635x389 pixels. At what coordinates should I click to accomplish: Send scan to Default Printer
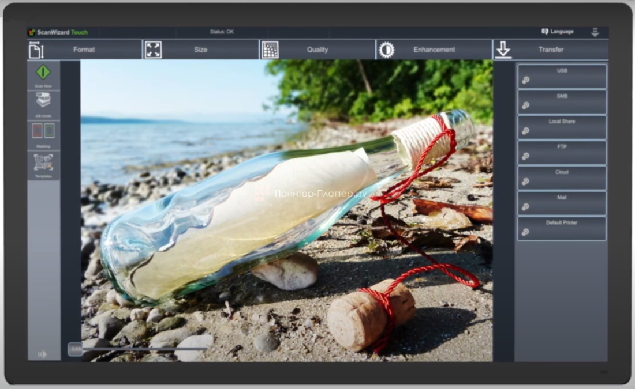coord(562,228)
